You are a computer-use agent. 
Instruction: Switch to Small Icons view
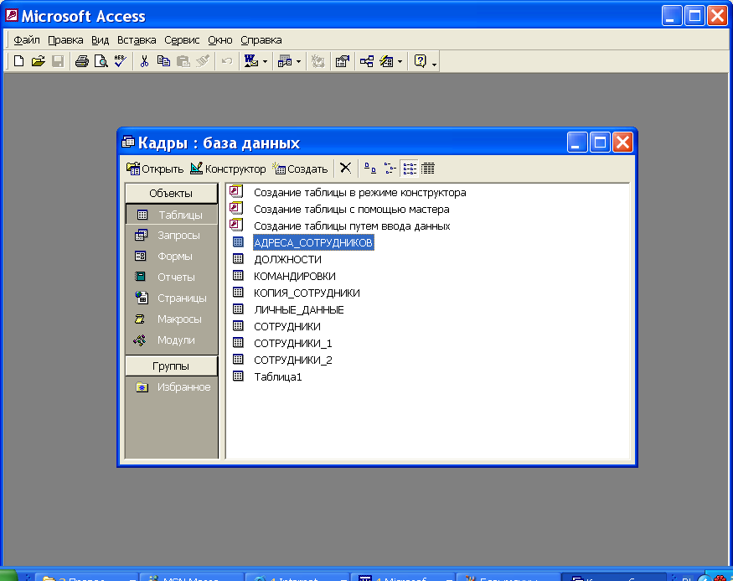(390, 168)
